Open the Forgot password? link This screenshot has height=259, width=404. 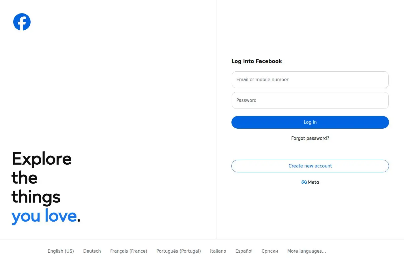click(310, 138)
